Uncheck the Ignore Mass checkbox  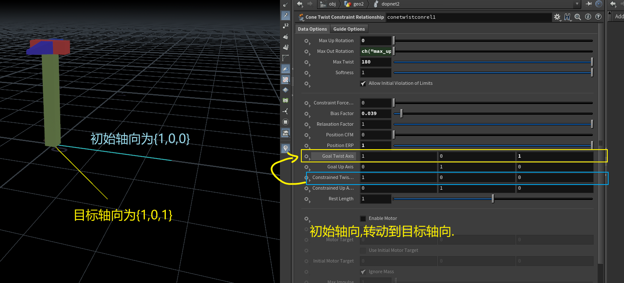pos(364,271)
